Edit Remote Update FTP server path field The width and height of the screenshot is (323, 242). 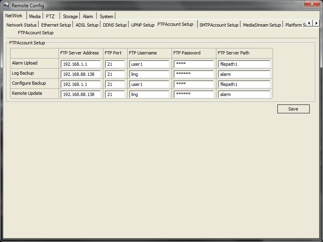pyautogui.click(x=244, y=94)
